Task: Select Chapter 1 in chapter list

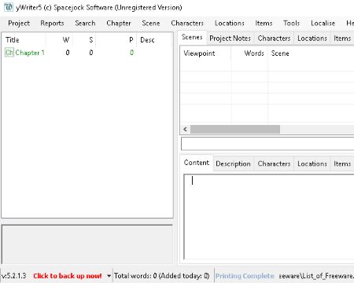Action: click(x=30, y=53)
